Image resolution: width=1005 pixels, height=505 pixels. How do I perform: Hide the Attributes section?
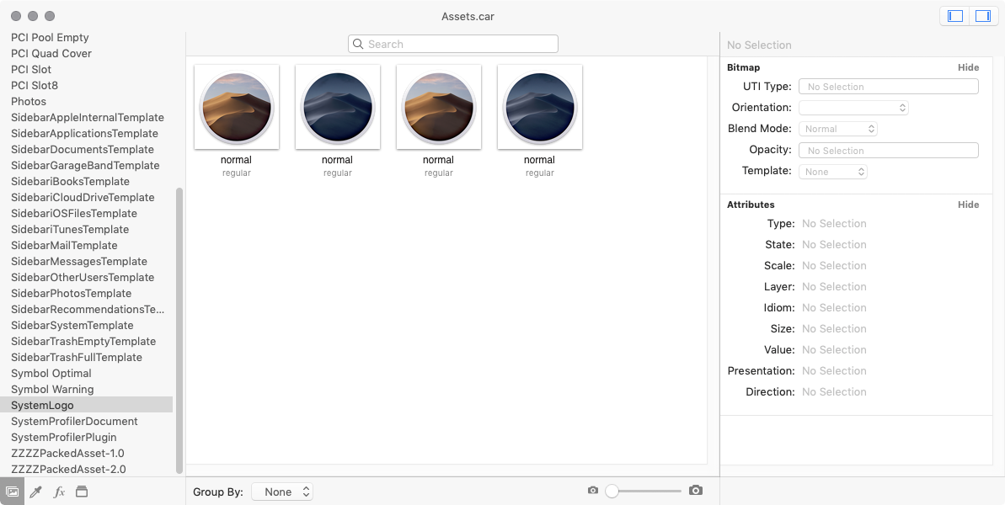coord(968,205)
